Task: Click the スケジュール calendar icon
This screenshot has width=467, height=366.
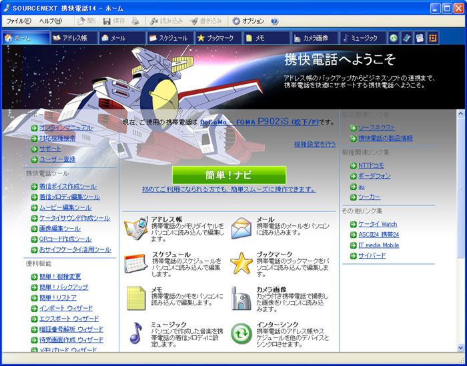Action: coord(136,263)
